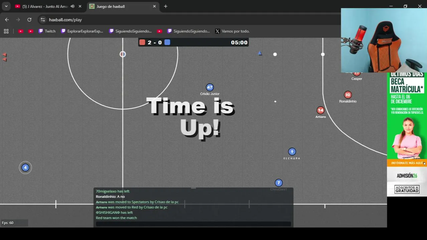Go forward in browser history

pos(18,20)
